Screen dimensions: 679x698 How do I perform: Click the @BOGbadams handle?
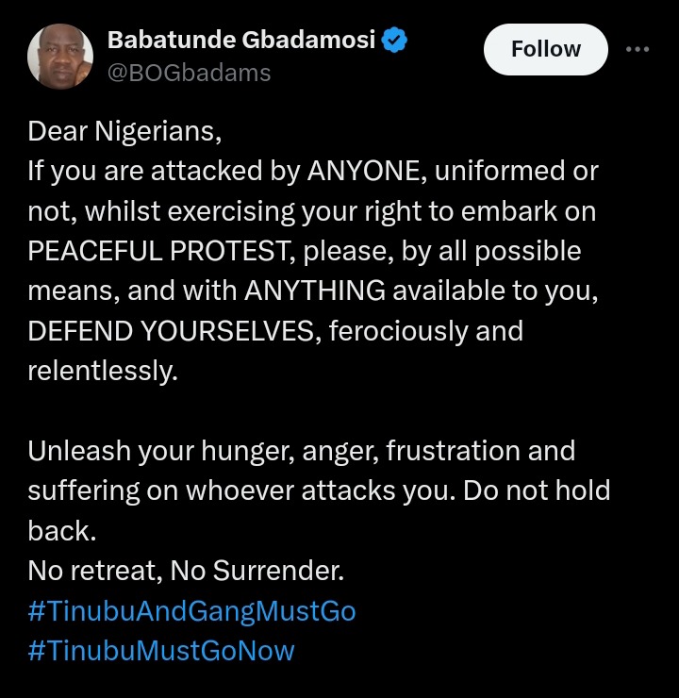click(190, 73)
